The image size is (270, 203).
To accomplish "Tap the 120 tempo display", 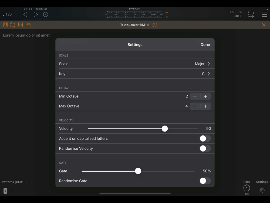I will click(x=7, y=14).
